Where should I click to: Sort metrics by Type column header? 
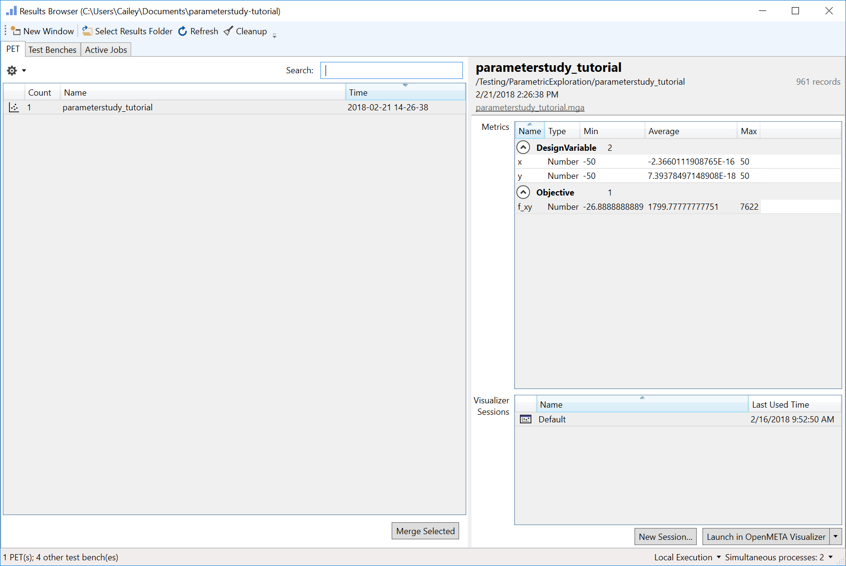pyautogui.click(x=562, y=131)
